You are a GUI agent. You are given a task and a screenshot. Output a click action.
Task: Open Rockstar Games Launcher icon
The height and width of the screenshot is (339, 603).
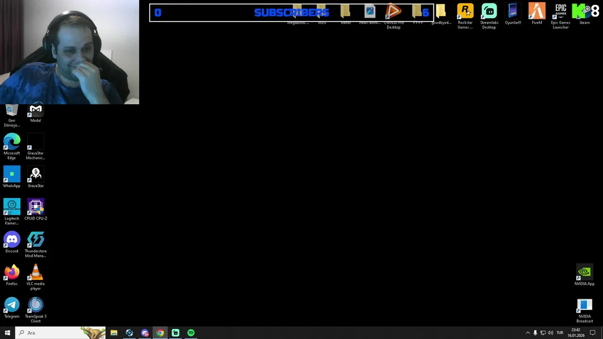[x=465, y=16]
